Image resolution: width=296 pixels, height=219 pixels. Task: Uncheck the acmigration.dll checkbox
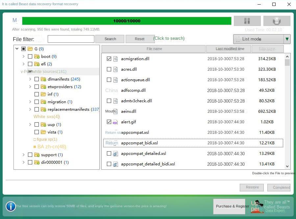[109, 59]
